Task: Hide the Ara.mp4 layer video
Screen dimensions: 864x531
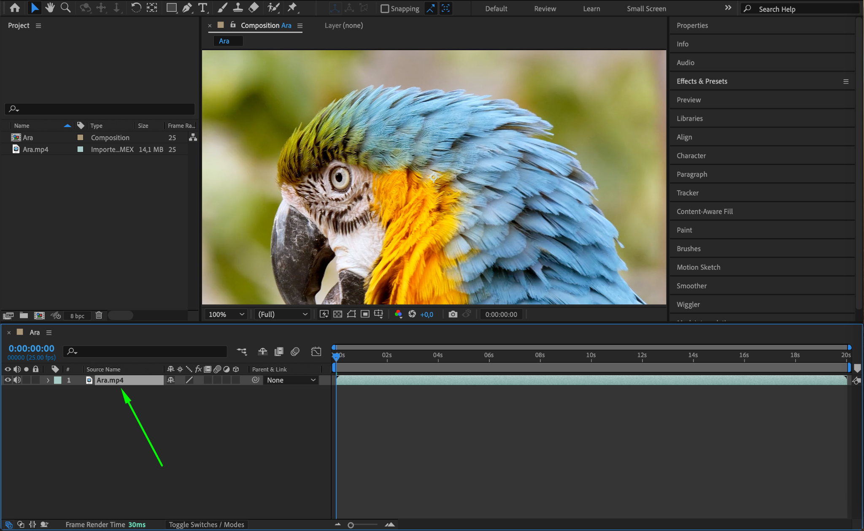Action: click(8, 380)
